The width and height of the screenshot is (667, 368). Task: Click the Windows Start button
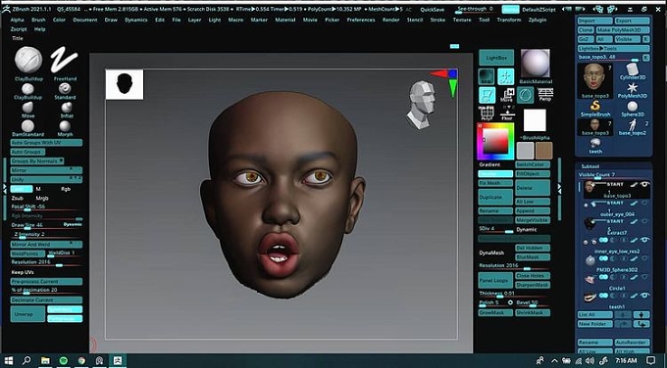point(9,361)
